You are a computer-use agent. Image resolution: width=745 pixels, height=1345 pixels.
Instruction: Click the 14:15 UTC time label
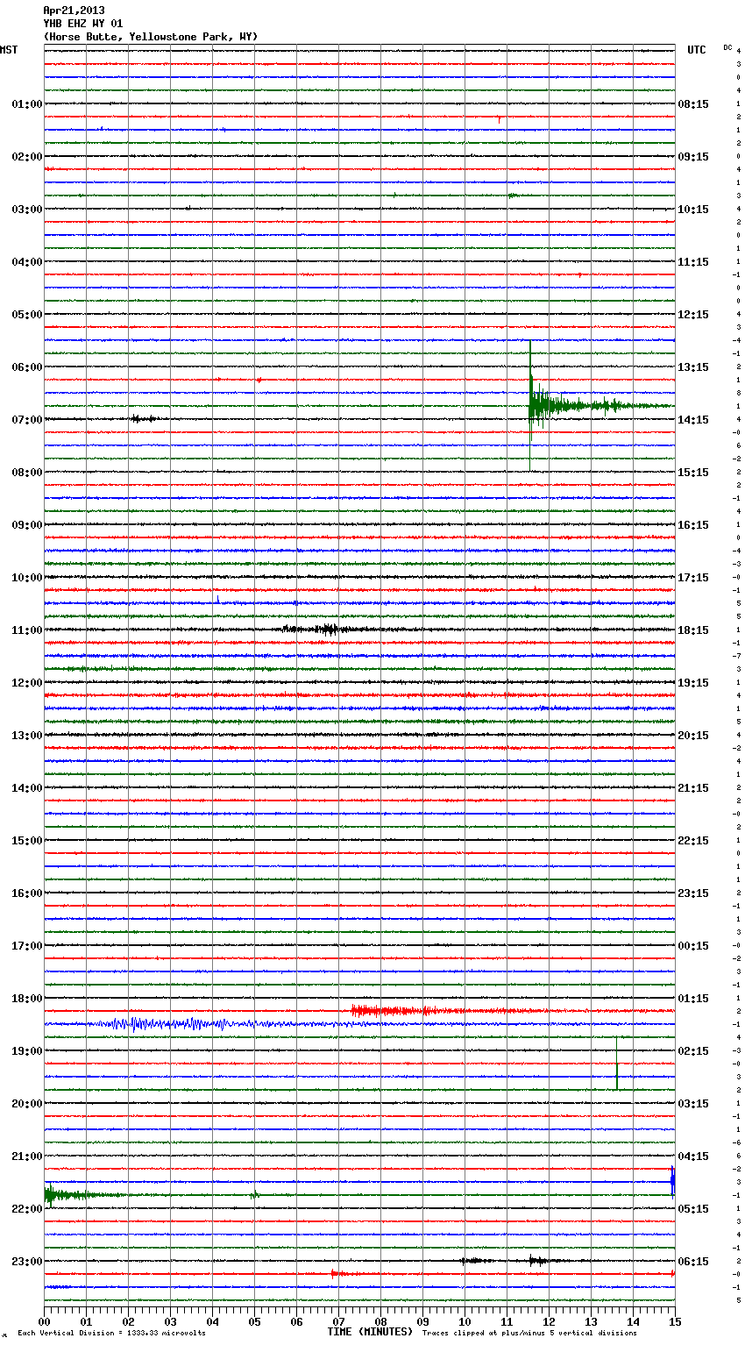click(693, 420)
